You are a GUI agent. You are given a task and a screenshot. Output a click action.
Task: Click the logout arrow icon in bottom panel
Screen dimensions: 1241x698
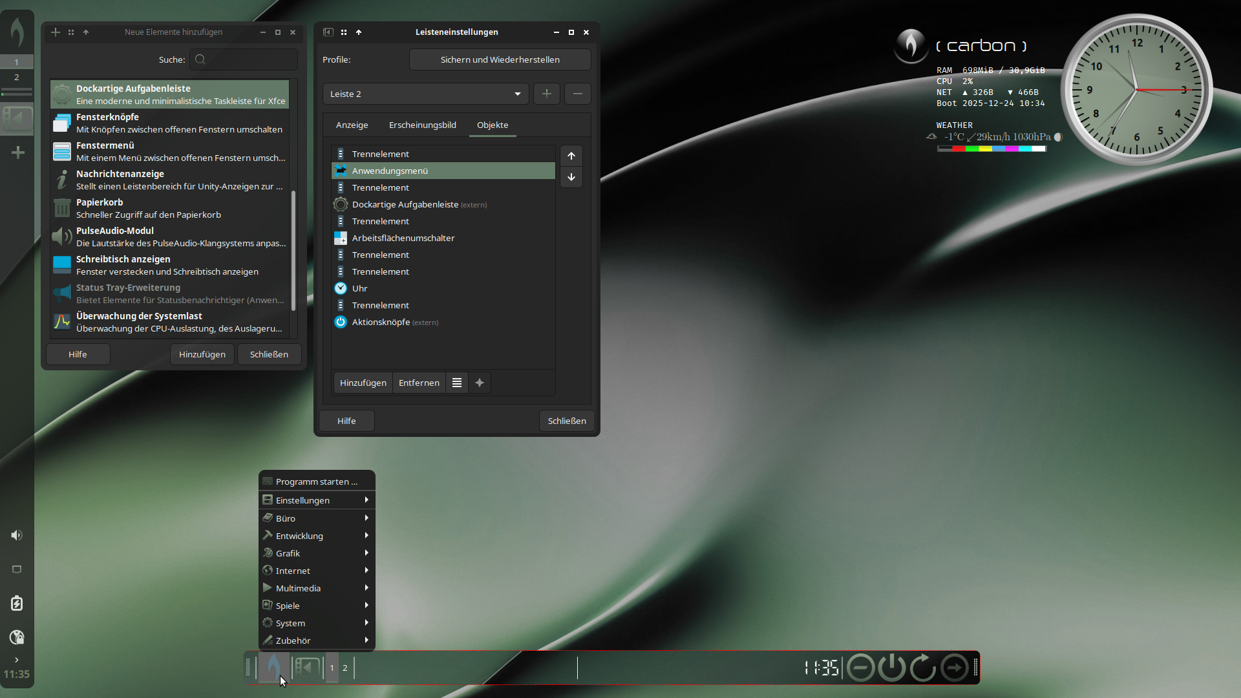955,668
